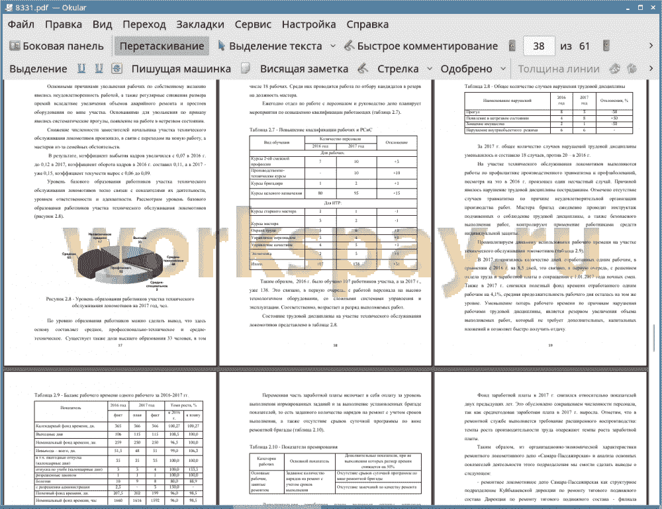Go to the previous page arrow icon
The width and height of the screenshot is (662, 509).
tap(512, 46)
